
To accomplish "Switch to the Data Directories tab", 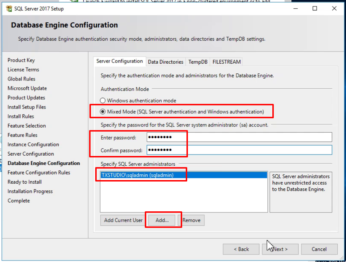I will 166,62.
